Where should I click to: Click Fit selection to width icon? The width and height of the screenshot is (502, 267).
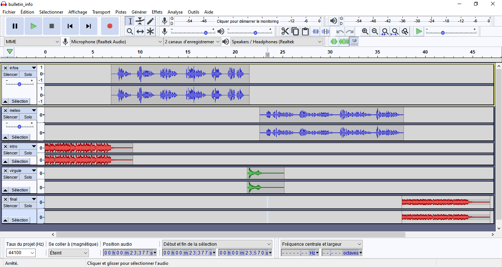click(385, 32)
